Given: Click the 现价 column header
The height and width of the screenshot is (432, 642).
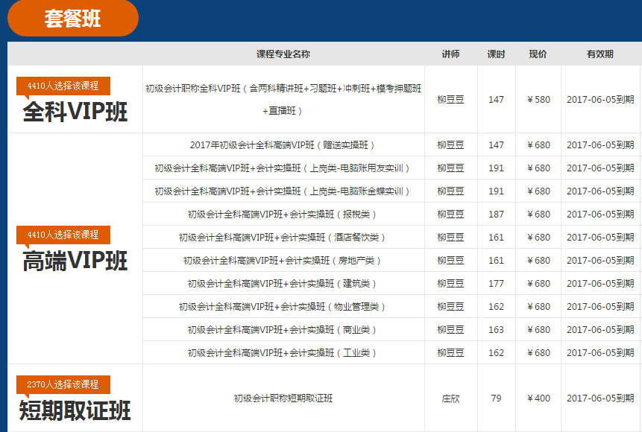Looking at the screenshot, I should 538,54.
